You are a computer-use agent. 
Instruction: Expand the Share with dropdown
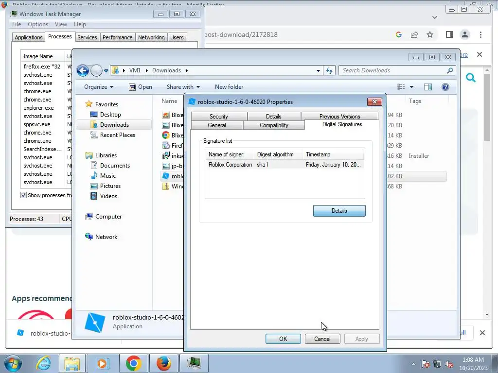(x=183, y=87)
